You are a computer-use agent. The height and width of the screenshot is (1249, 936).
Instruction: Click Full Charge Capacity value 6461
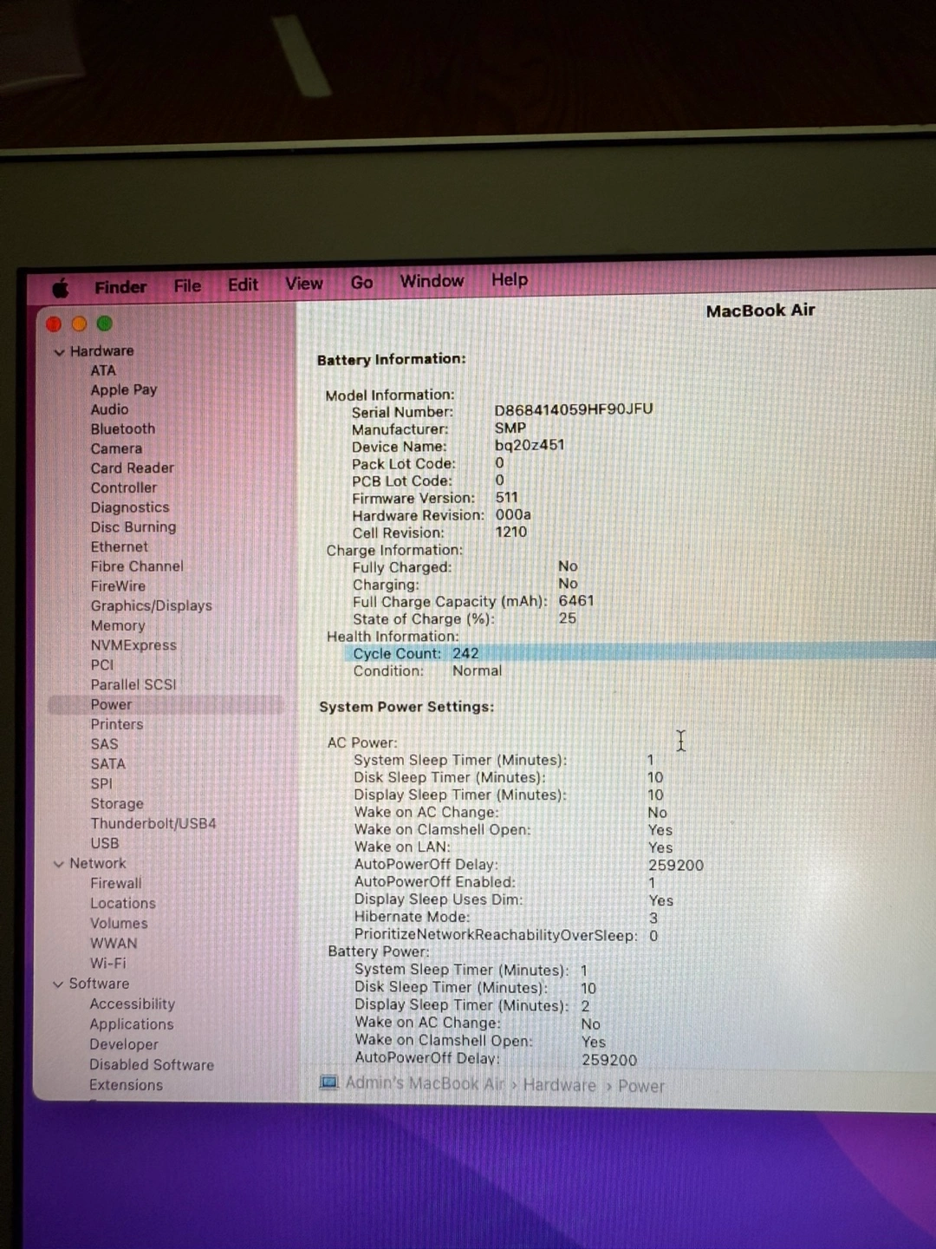[576, 601]
